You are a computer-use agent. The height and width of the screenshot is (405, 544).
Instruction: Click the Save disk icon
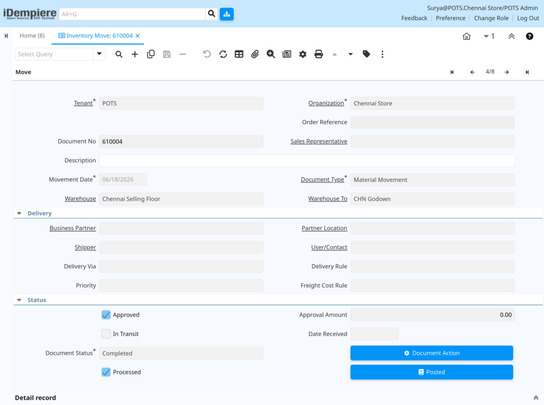pyautogui.click(x=166, y=54)
